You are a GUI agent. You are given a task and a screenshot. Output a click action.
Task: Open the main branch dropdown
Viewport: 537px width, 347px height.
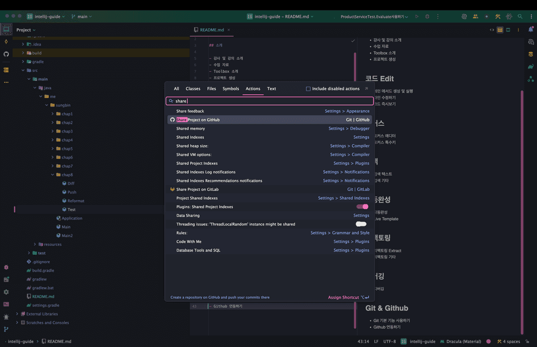coord(81,17)
